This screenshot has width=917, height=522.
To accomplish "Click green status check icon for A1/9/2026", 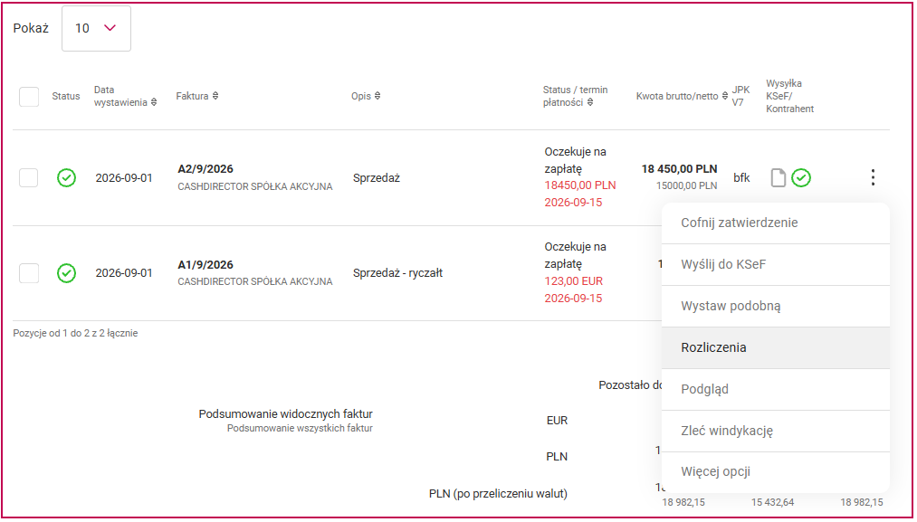I will tap(67, 273).
